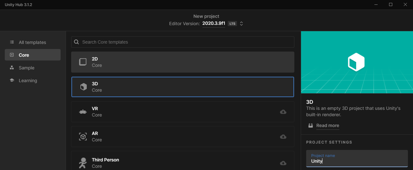Download the VR template via cloud icon

[x=283, y=112]
